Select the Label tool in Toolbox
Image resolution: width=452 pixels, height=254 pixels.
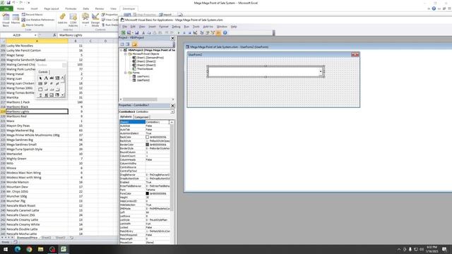click(x=46, y=78)
